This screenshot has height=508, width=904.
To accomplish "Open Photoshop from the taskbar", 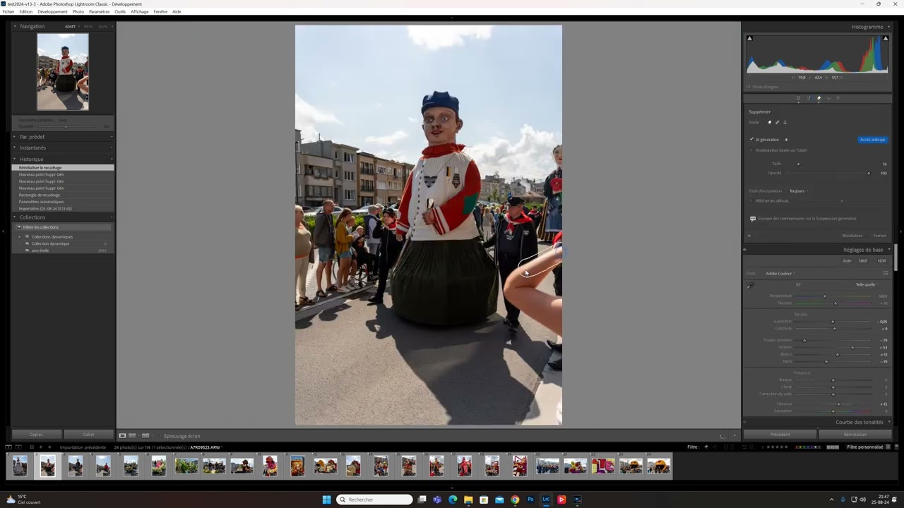I will click(x=530, y=500).
